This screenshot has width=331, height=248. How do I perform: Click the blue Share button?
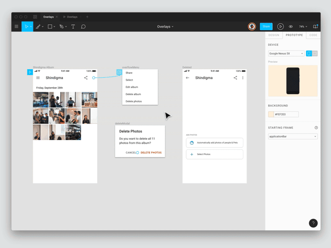tap(266, 27)
